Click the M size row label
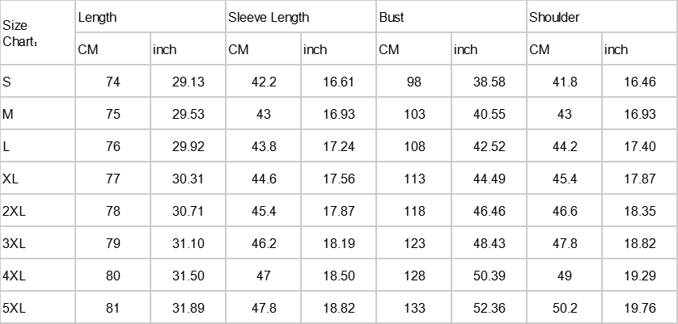The width and height of the screenshot is (678, 324). tap(8, 114)
